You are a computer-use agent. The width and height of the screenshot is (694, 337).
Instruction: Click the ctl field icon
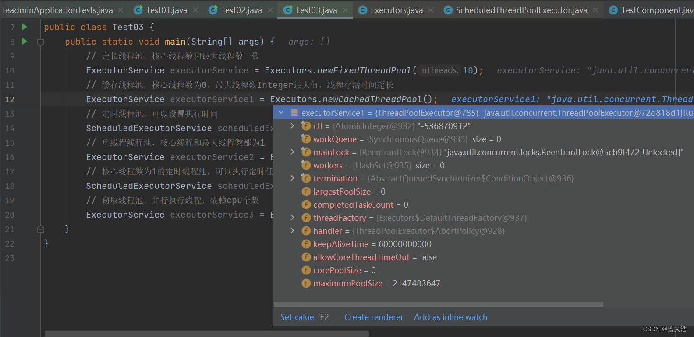coord(306,126)
